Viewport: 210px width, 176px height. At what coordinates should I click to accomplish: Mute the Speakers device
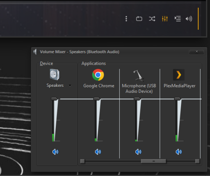(55, 152)
